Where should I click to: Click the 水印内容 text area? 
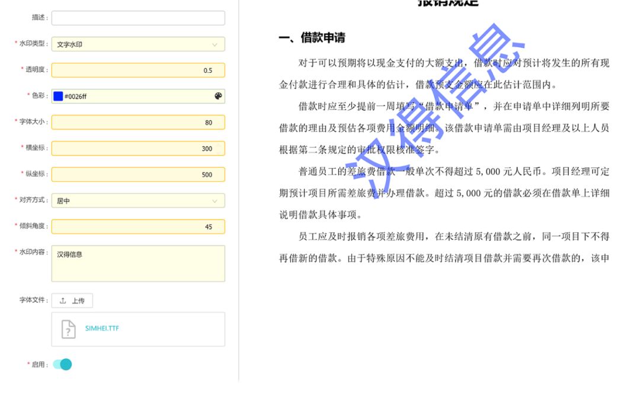[x=137, y=264]
